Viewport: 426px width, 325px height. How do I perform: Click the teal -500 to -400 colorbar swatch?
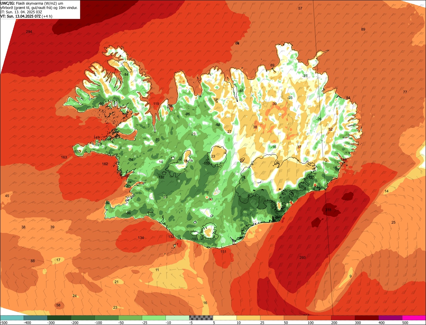click(12, 318)
